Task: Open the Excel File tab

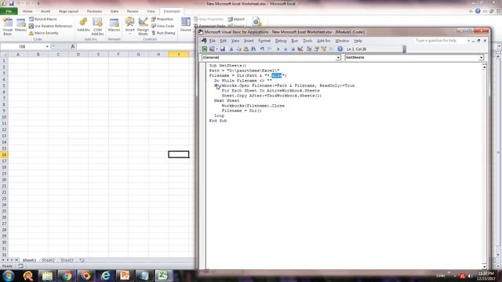Action: pyautogui.click(x=9, y=11)
